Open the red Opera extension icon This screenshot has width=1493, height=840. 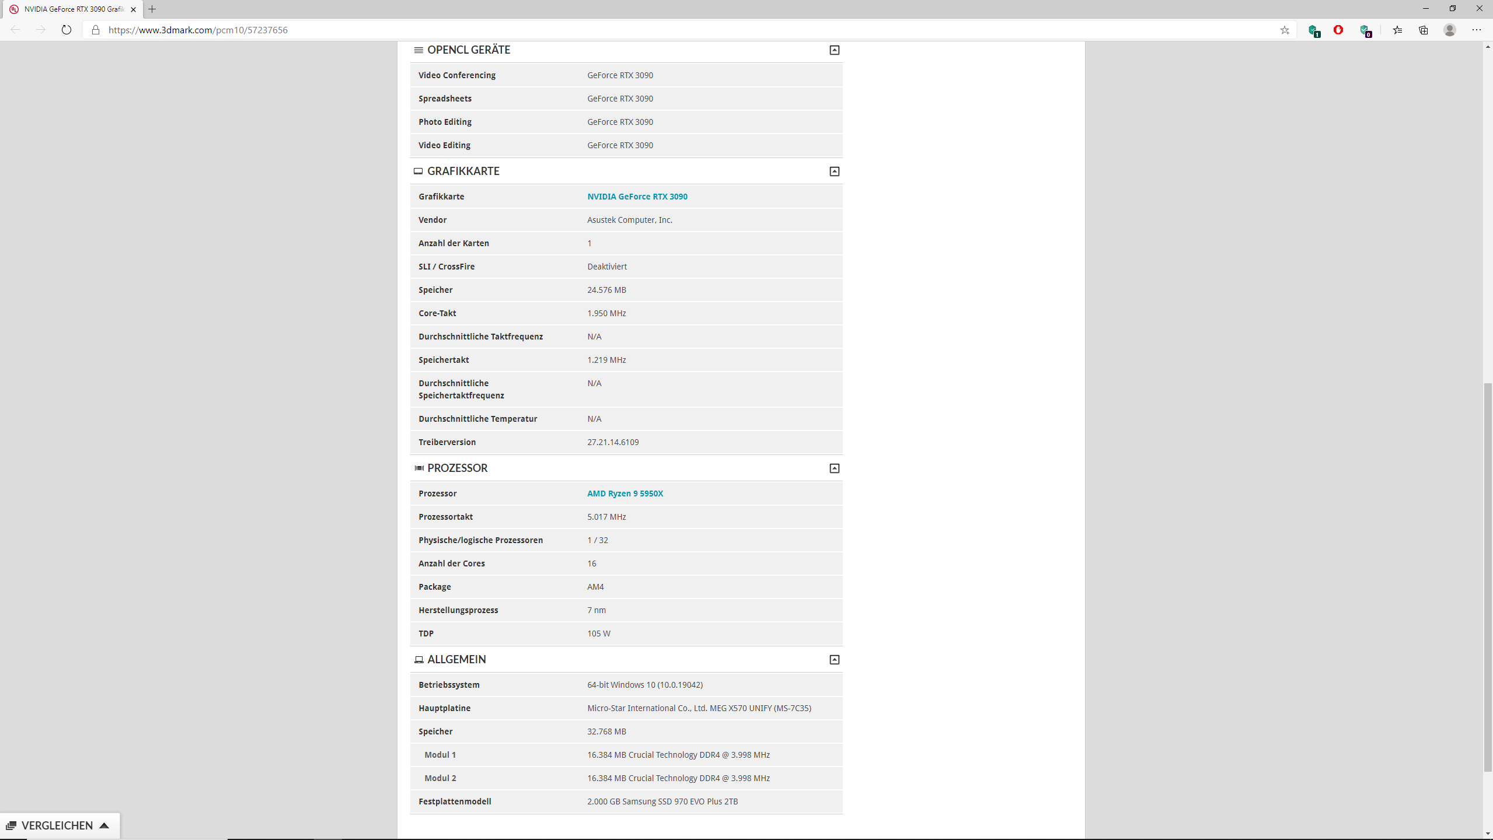(x=1338, y=30)
